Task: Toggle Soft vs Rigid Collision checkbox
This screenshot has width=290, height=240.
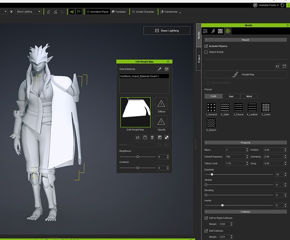Action: (x=206, y=218)
